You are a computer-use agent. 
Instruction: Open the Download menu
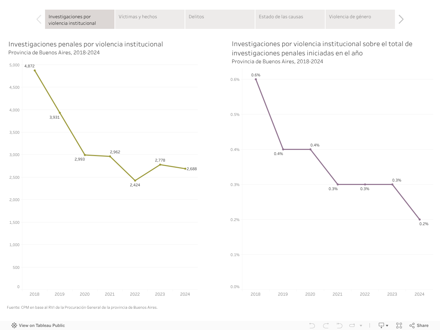click(383, 326)
